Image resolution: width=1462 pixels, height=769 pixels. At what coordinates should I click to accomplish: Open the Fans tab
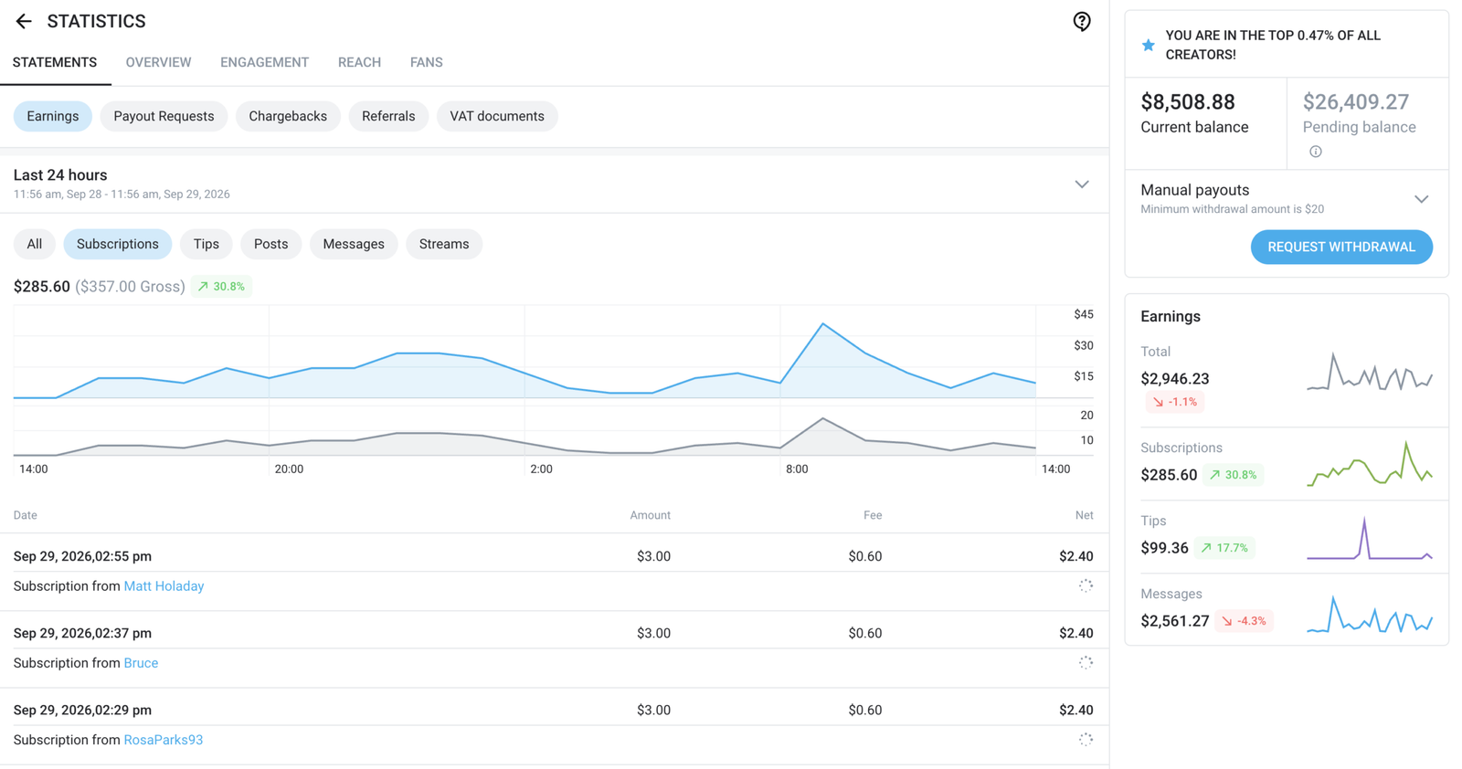pyautogui.click(x=426, y=62)
